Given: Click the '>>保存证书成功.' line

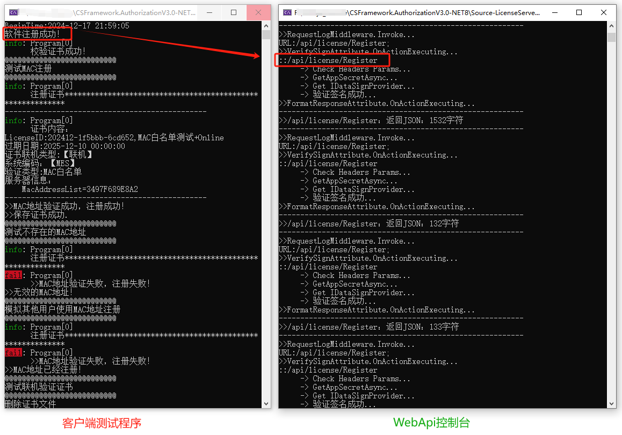Looking at the screenshot, I should 36,215.
